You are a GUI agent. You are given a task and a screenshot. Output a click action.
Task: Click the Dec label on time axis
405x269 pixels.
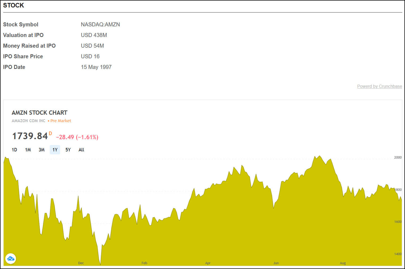pos(81,263)
